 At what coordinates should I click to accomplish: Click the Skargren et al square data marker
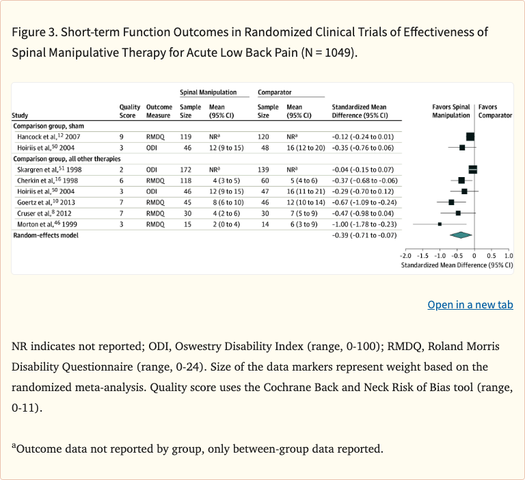point(472,169)
